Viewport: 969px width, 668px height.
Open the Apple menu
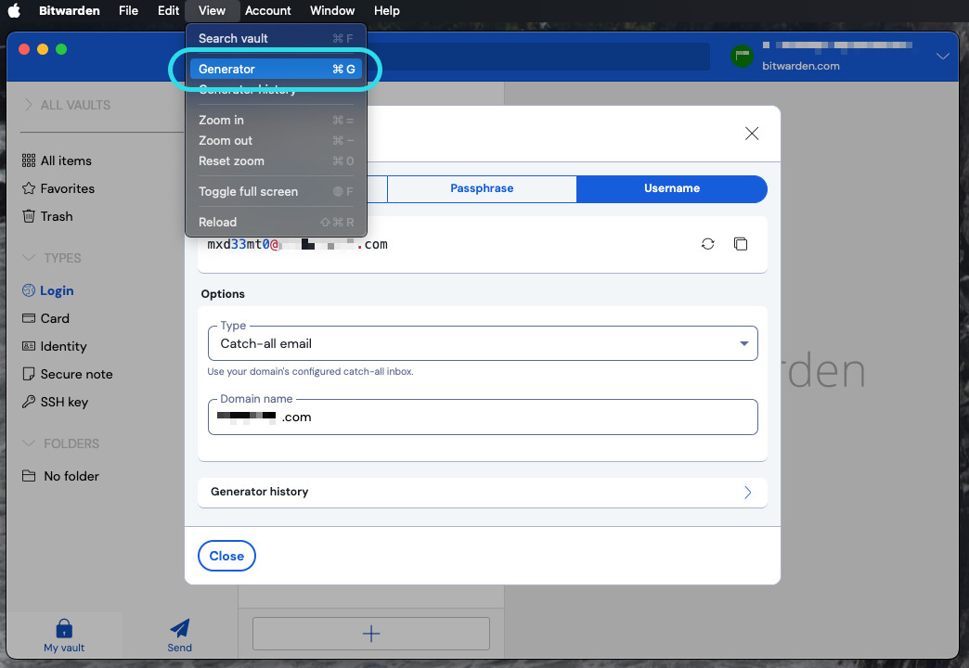(x=14, y=10)
